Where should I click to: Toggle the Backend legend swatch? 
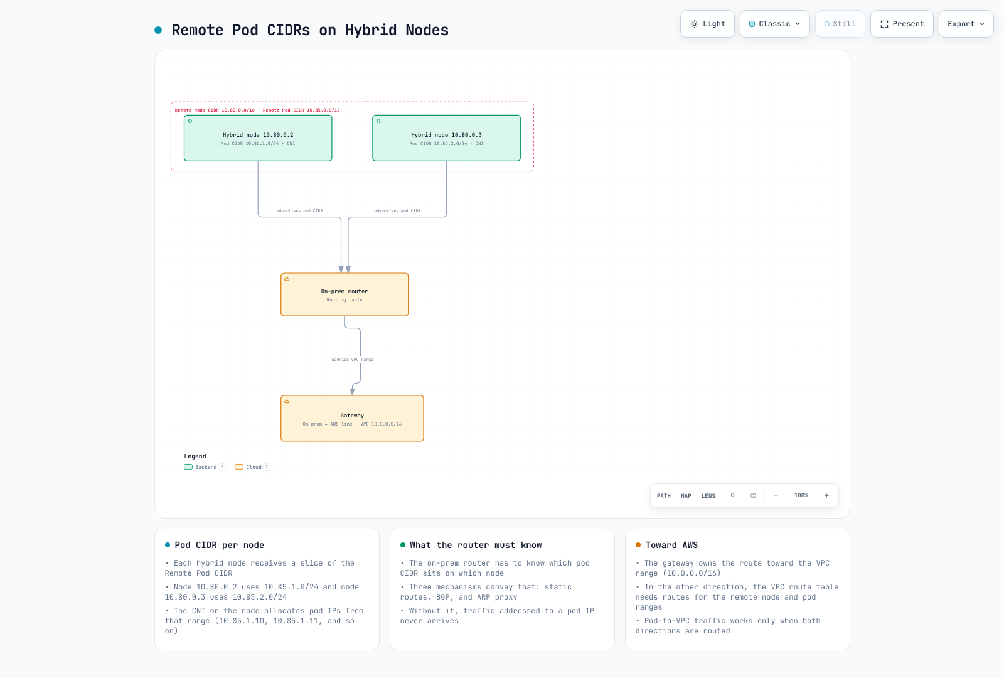[x=188, y=467]
